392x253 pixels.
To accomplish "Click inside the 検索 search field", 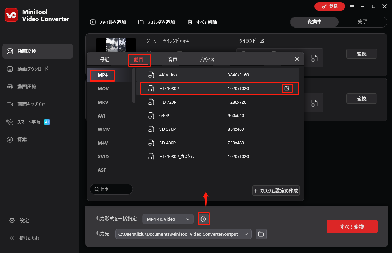I will [x=111, y=189].
